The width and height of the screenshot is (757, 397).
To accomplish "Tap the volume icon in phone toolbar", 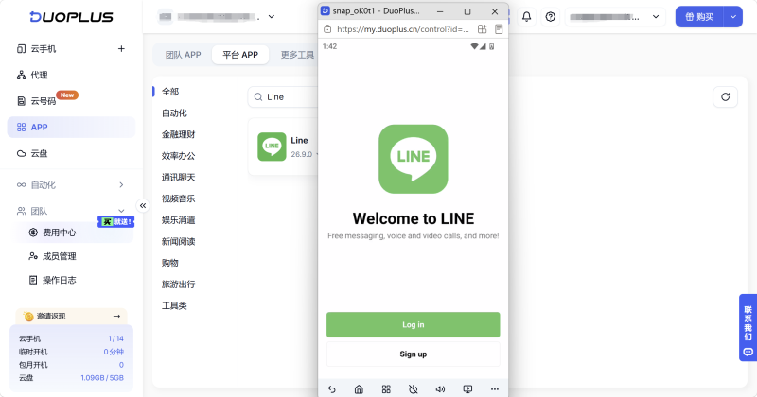I will click(440, 389).
